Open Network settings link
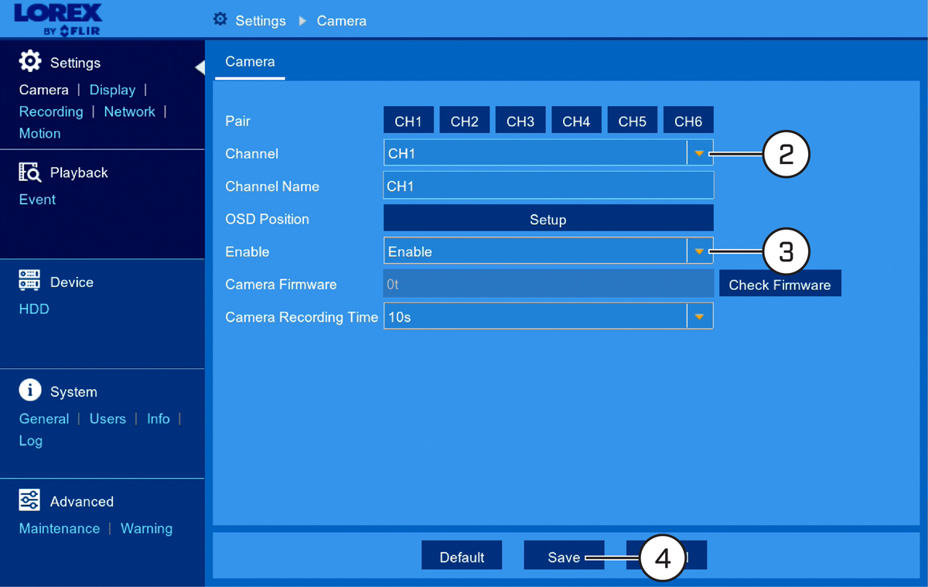The image size is (928, 587). tap(129, 111)
